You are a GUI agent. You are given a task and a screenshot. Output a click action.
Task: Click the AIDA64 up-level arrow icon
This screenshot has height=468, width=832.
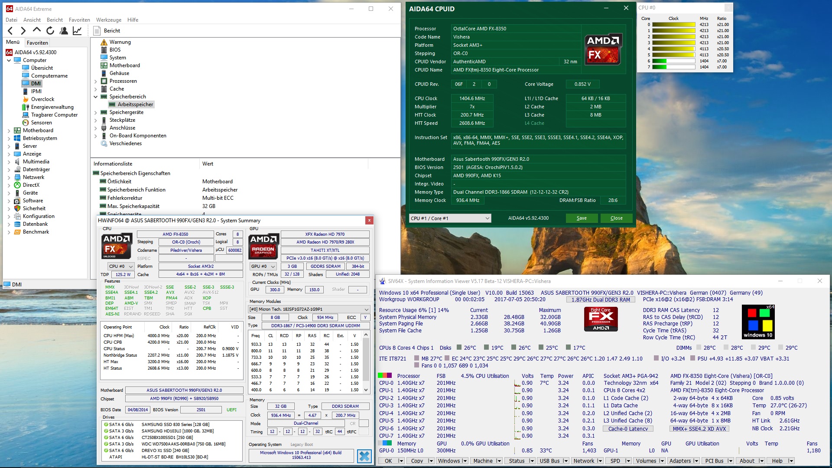point(37,30)
